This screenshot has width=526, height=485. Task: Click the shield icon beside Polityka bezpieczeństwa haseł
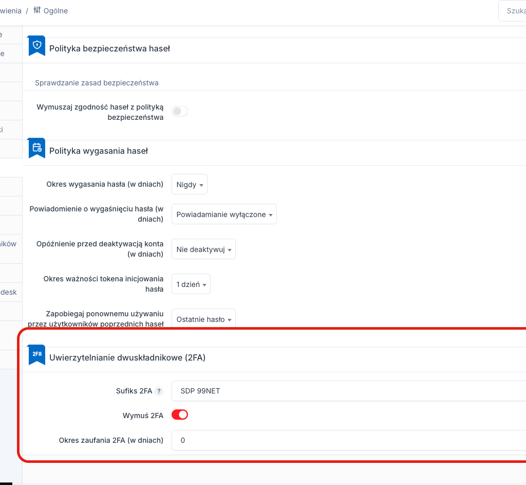coord(36,46)
